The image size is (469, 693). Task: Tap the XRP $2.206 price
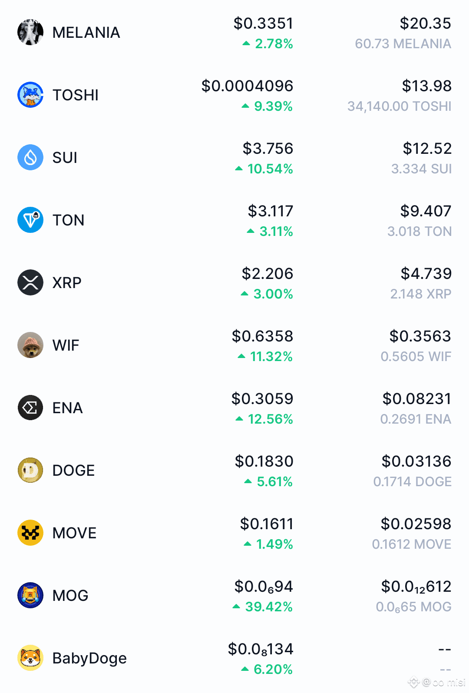click(268, 274)
